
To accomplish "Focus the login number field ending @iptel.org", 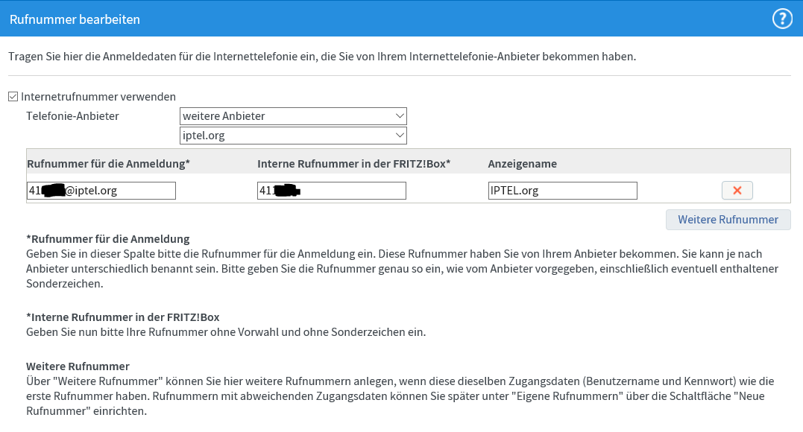I will click(x=101, y=191).
